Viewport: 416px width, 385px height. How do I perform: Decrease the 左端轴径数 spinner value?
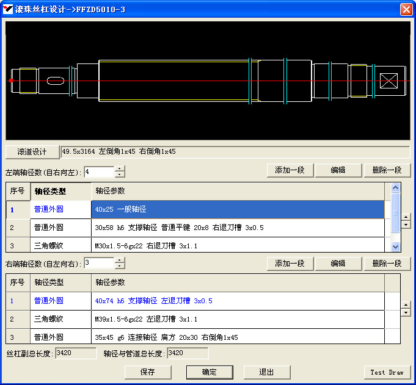pos(120,175)
